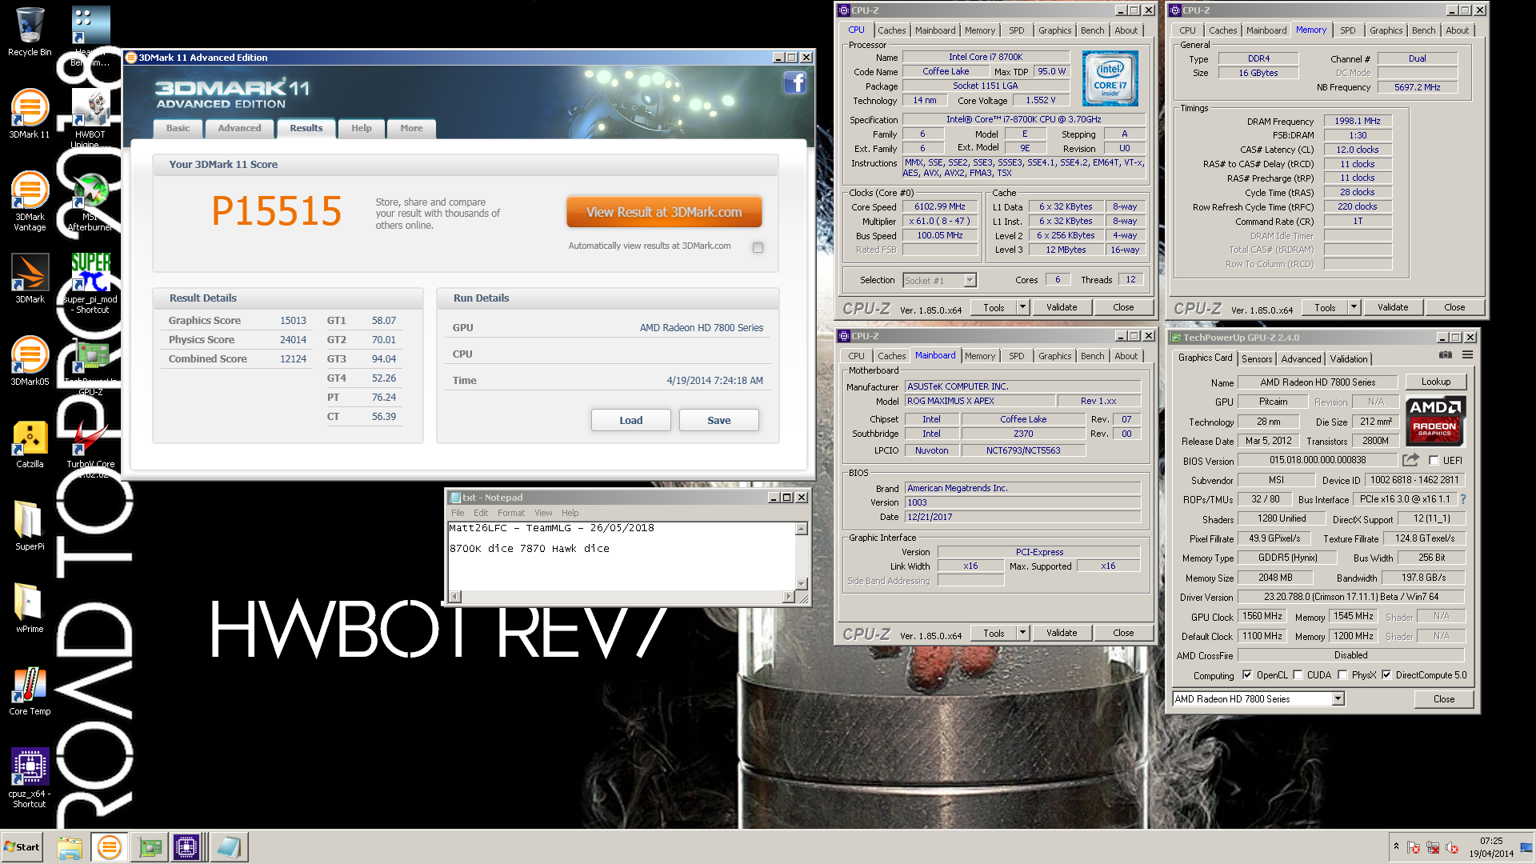Toggle the UEFI checkbox in GPU-Z
The width and height of the screenshot is (1536, 864).
(1434, 460)
